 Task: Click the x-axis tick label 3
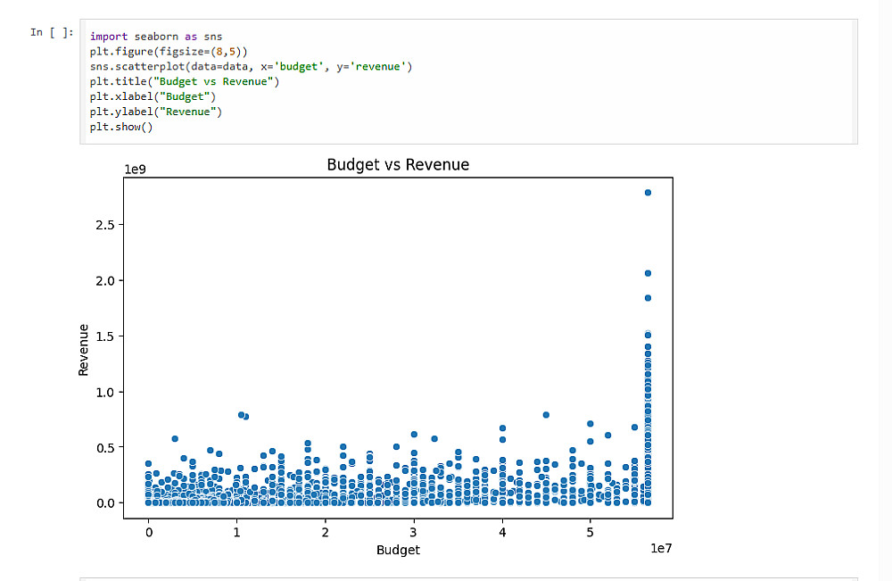[x=414, y=533]
